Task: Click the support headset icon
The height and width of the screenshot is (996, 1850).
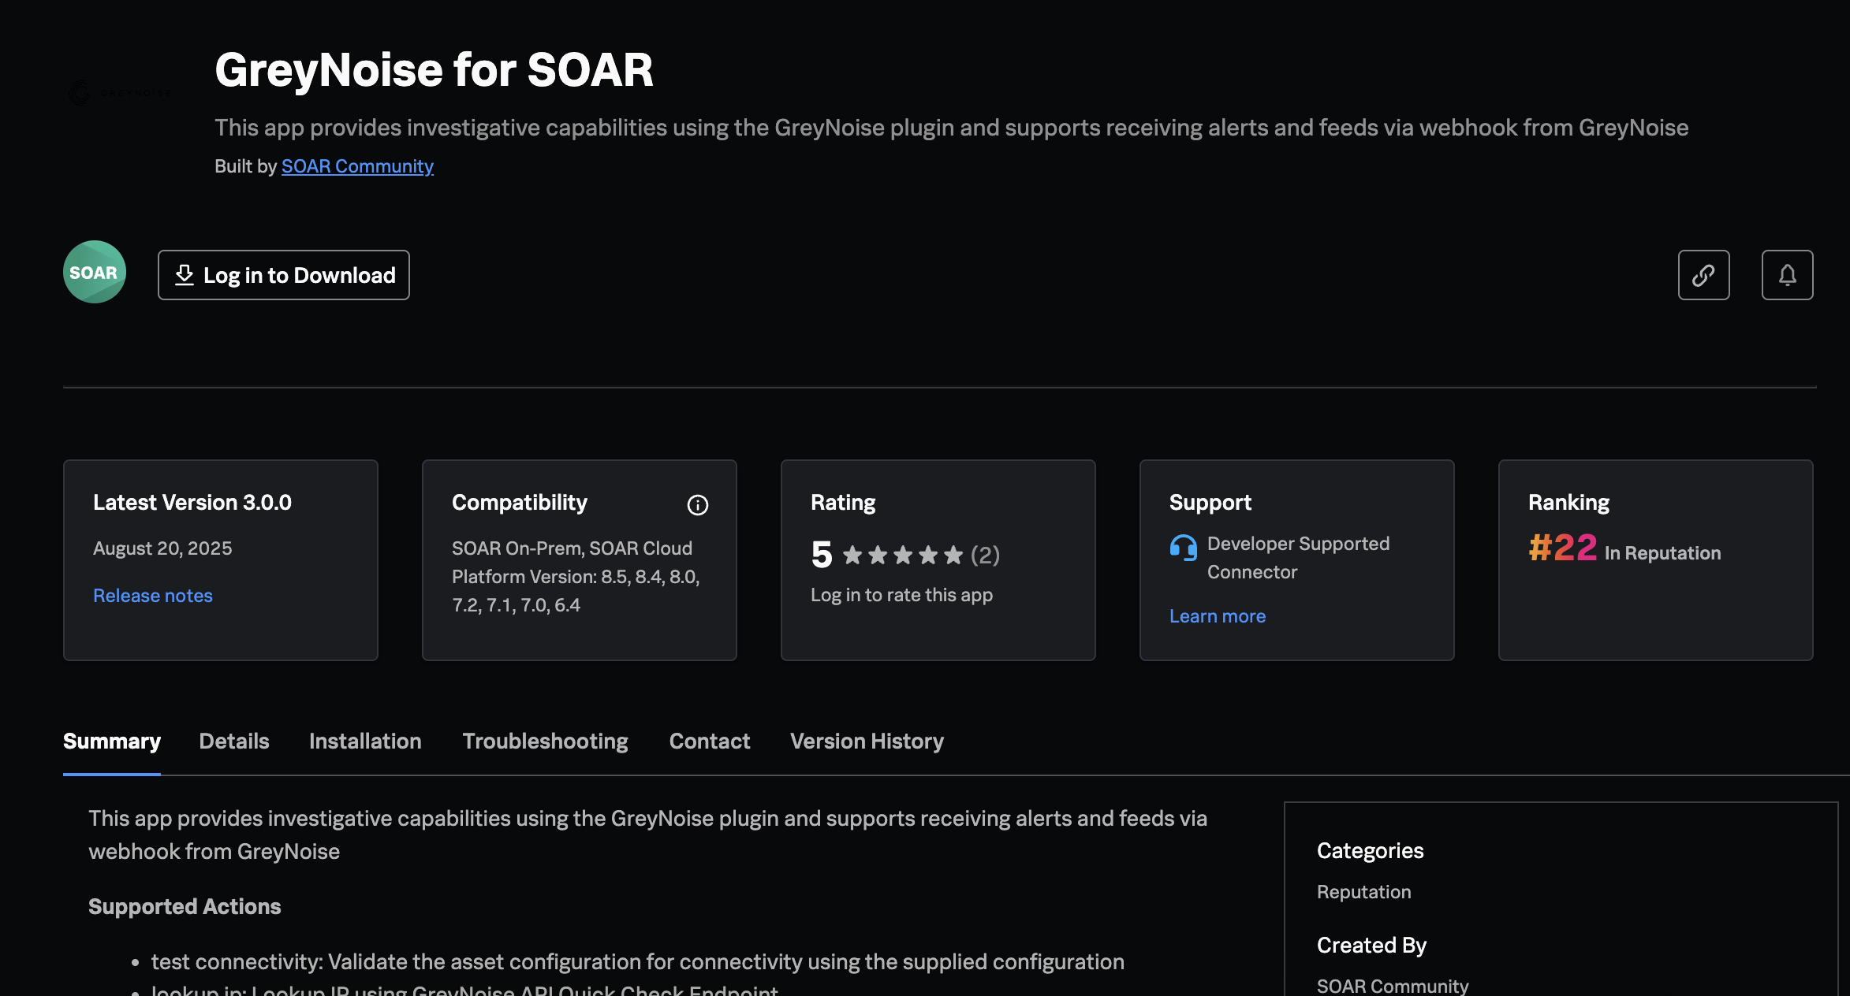Action: (1183, 547)
